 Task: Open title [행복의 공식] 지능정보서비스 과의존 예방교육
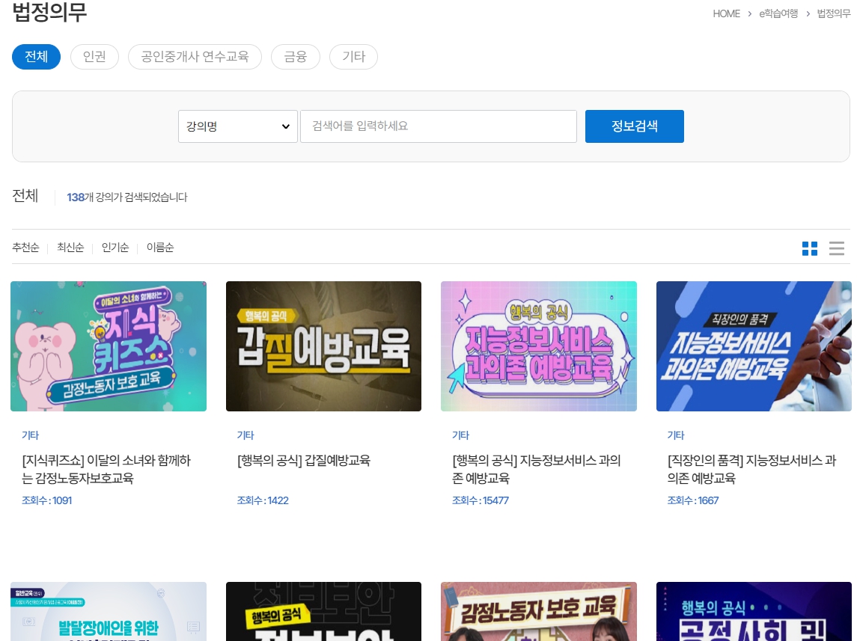[536, 469]
